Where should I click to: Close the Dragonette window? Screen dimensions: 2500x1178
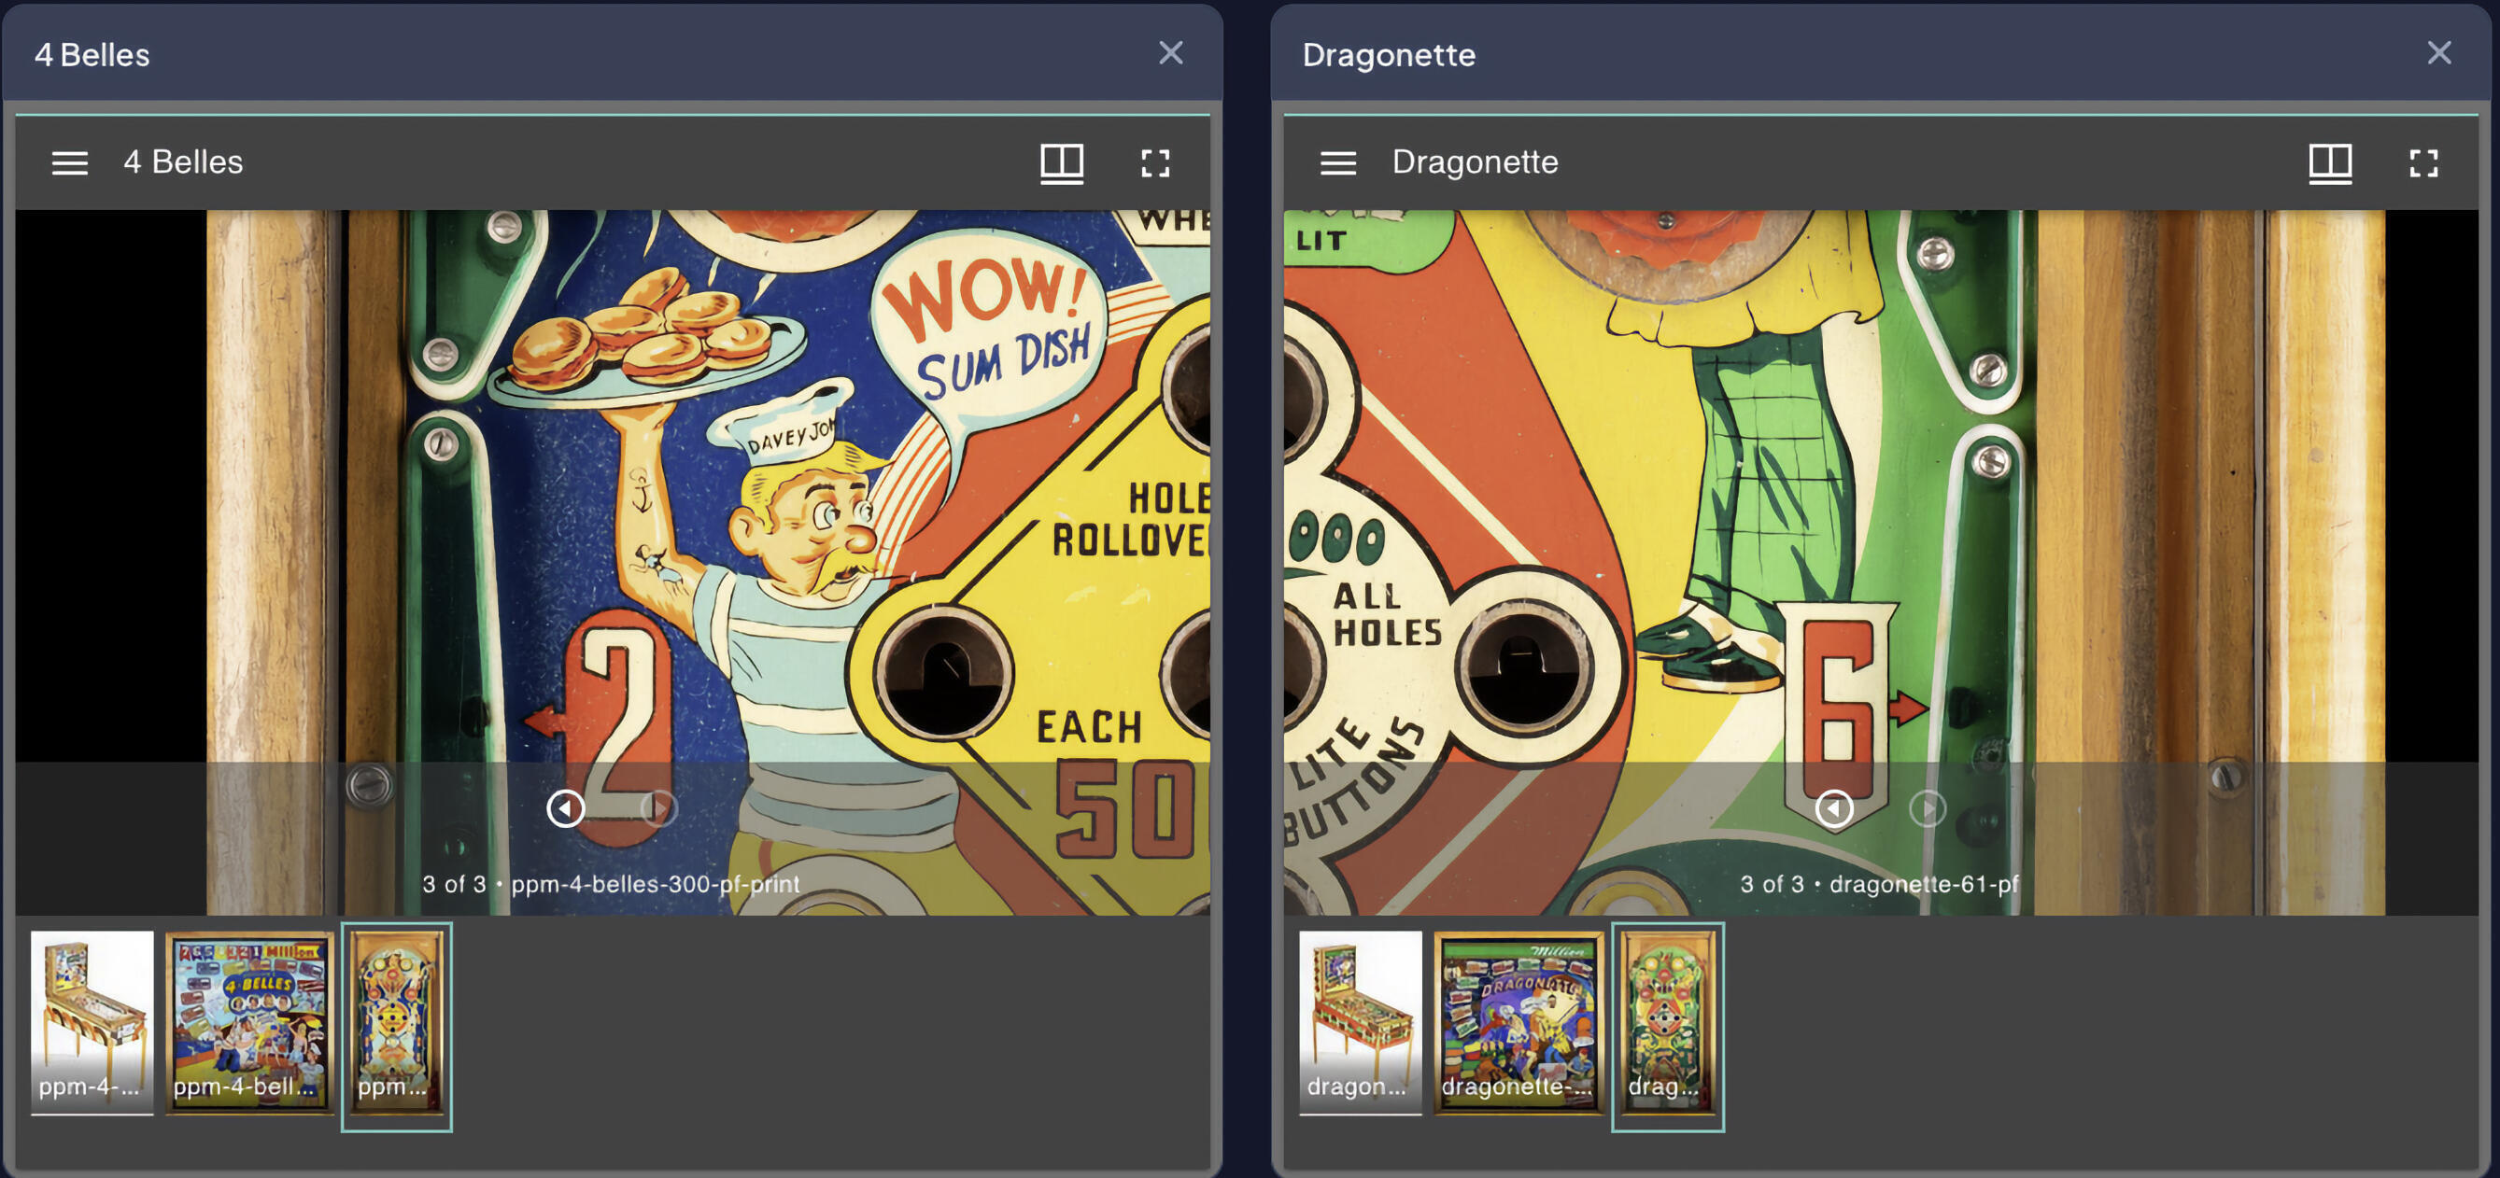[x=2439, y=53]
